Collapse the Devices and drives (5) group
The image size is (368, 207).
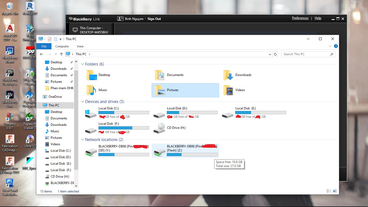82,102
